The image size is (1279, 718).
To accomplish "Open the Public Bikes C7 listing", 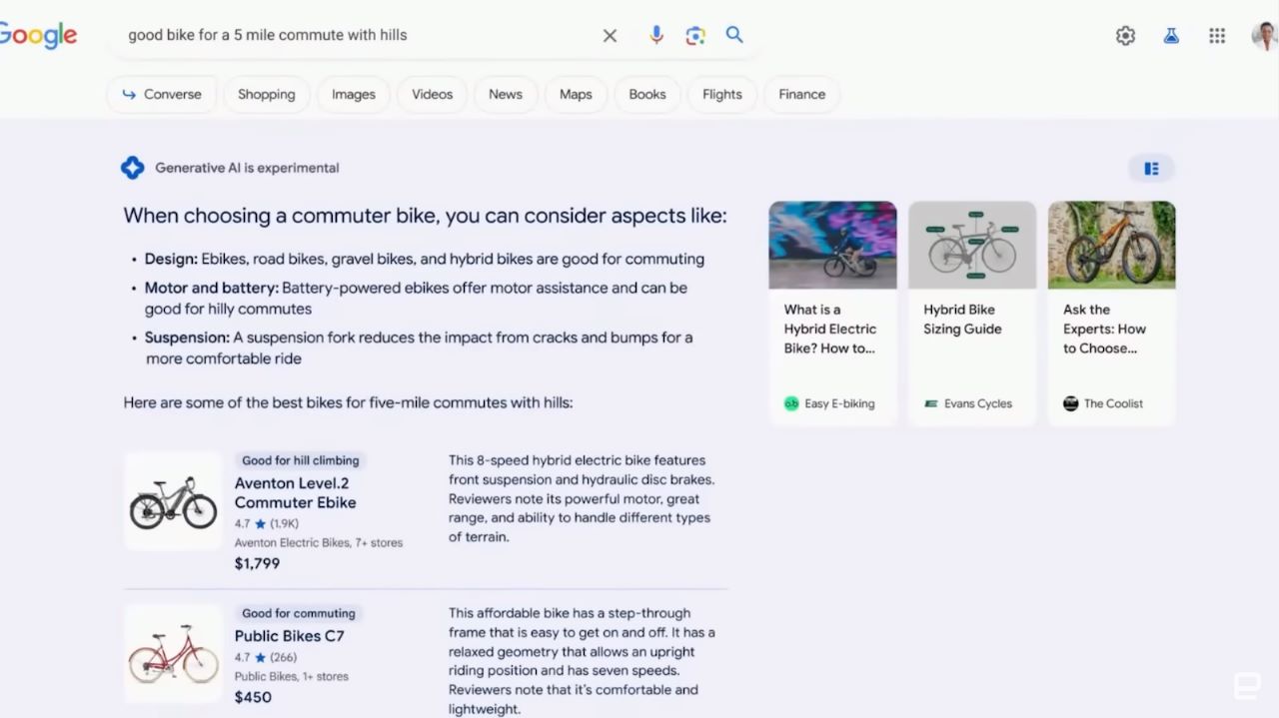I will pos(289,636).
